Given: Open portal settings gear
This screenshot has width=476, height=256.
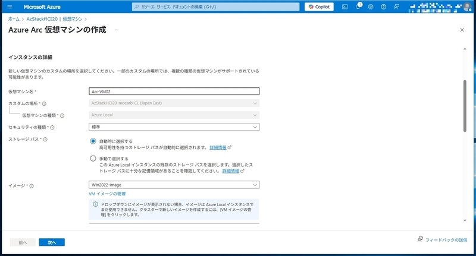Looking at the screenshot, I should [x=371, y=7].
